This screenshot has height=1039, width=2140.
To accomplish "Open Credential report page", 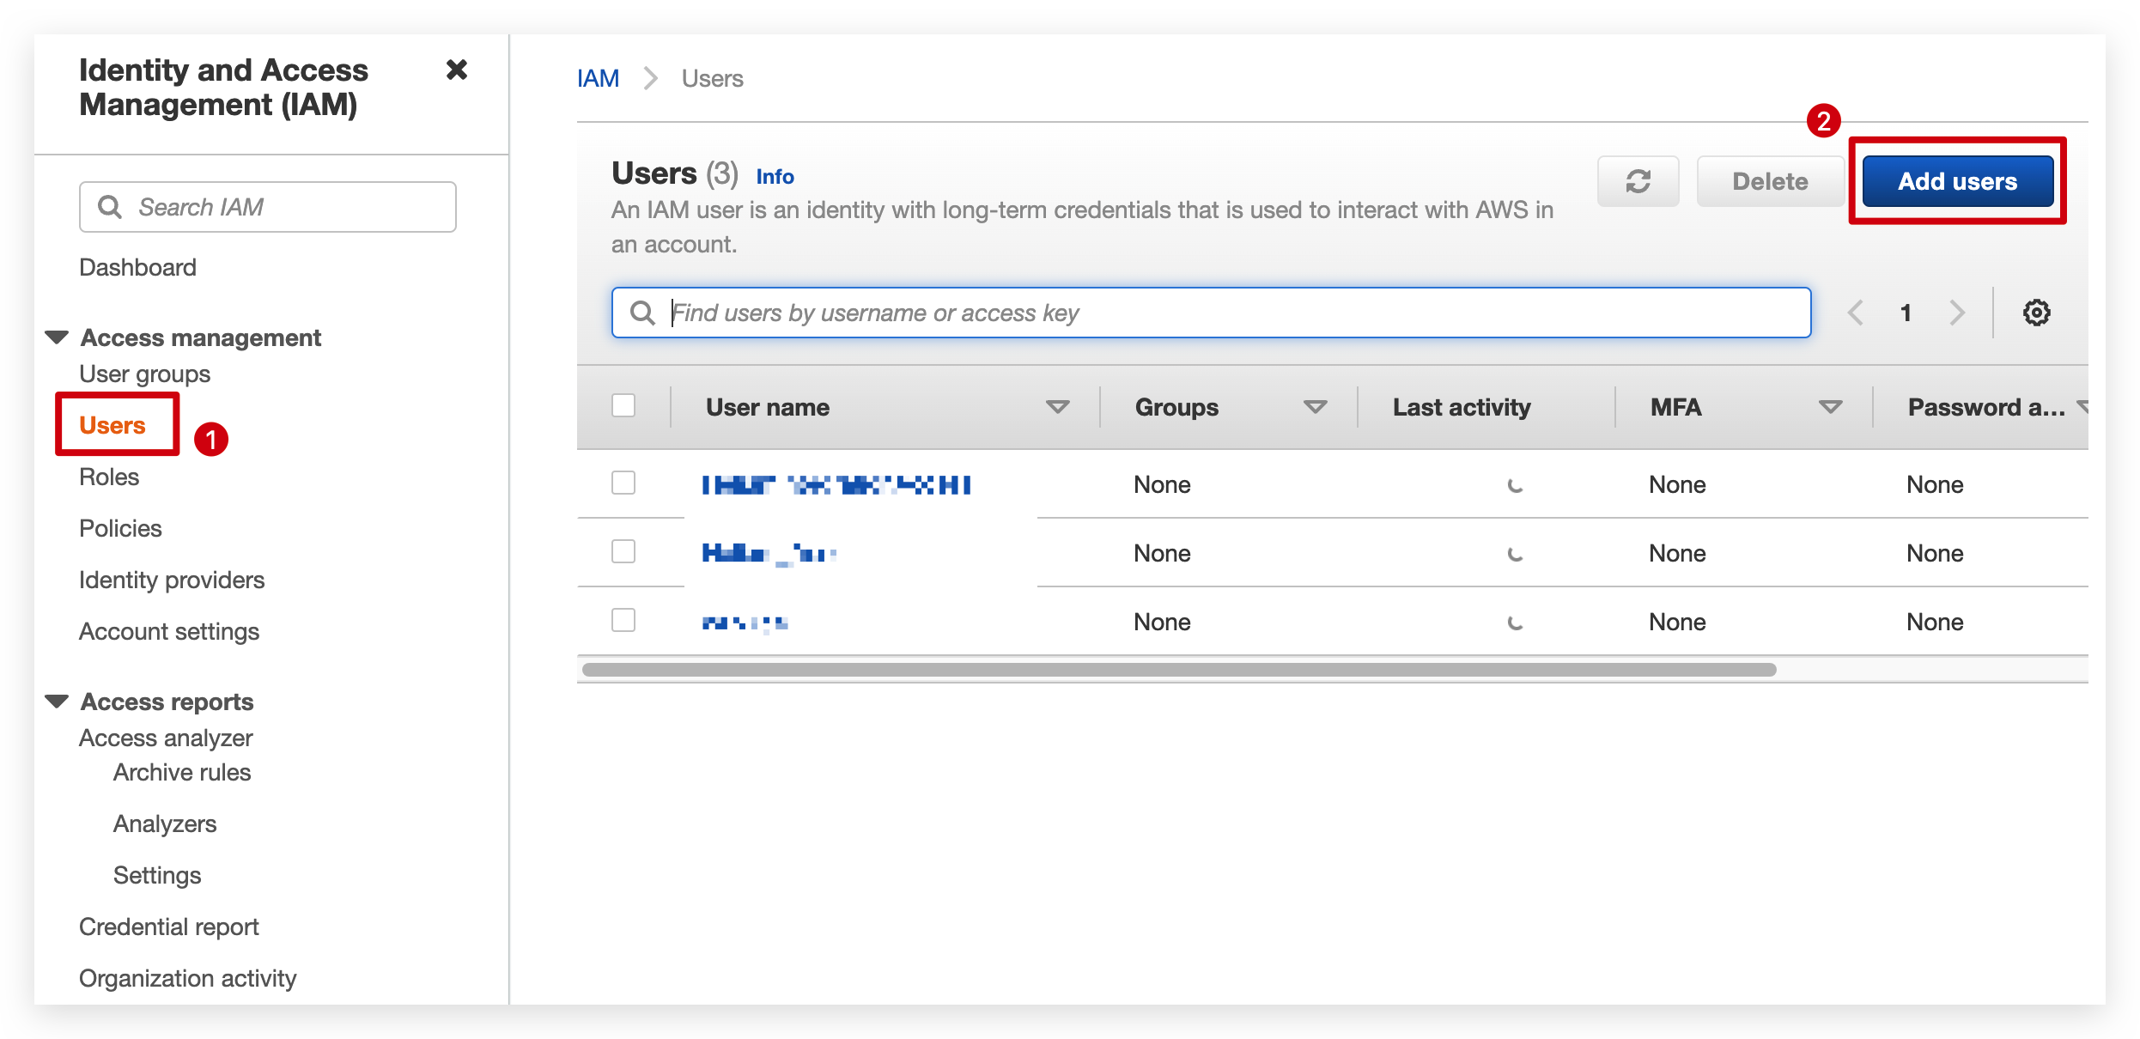I will click(169, 927).
